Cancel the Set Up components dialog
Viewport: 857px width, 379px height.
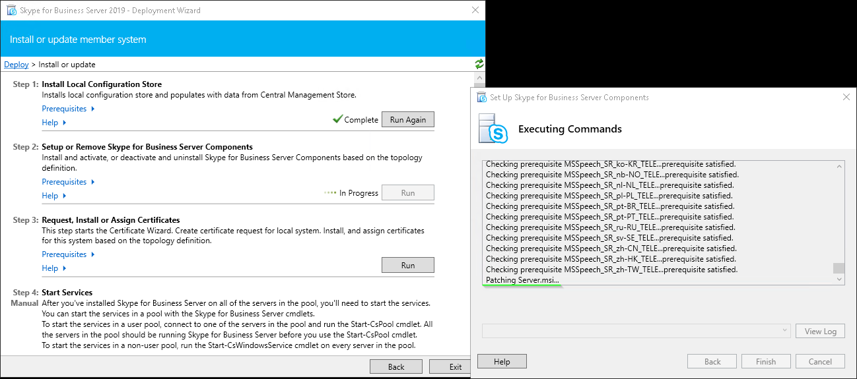coord(820,361)
